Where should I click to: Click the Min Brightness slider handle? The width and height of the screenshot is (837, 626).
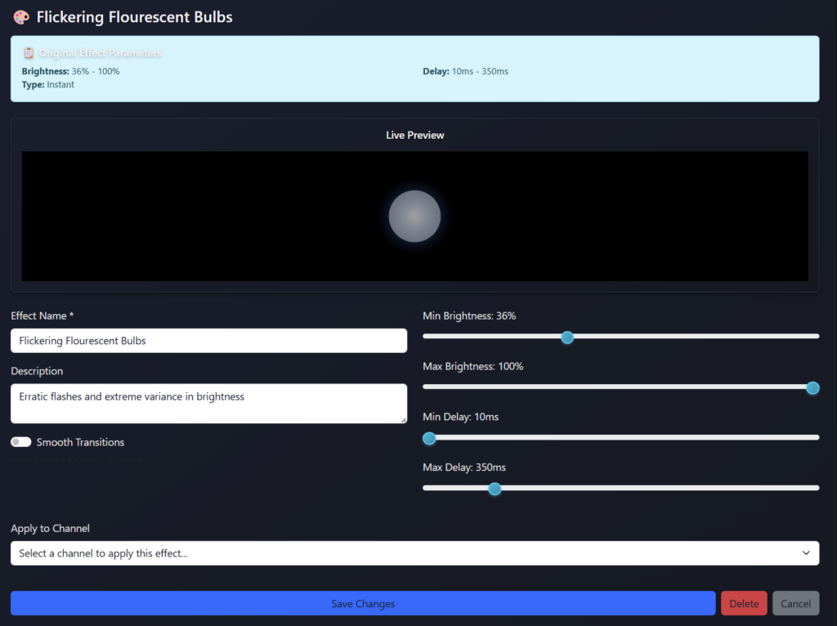[x=567, y=337]
